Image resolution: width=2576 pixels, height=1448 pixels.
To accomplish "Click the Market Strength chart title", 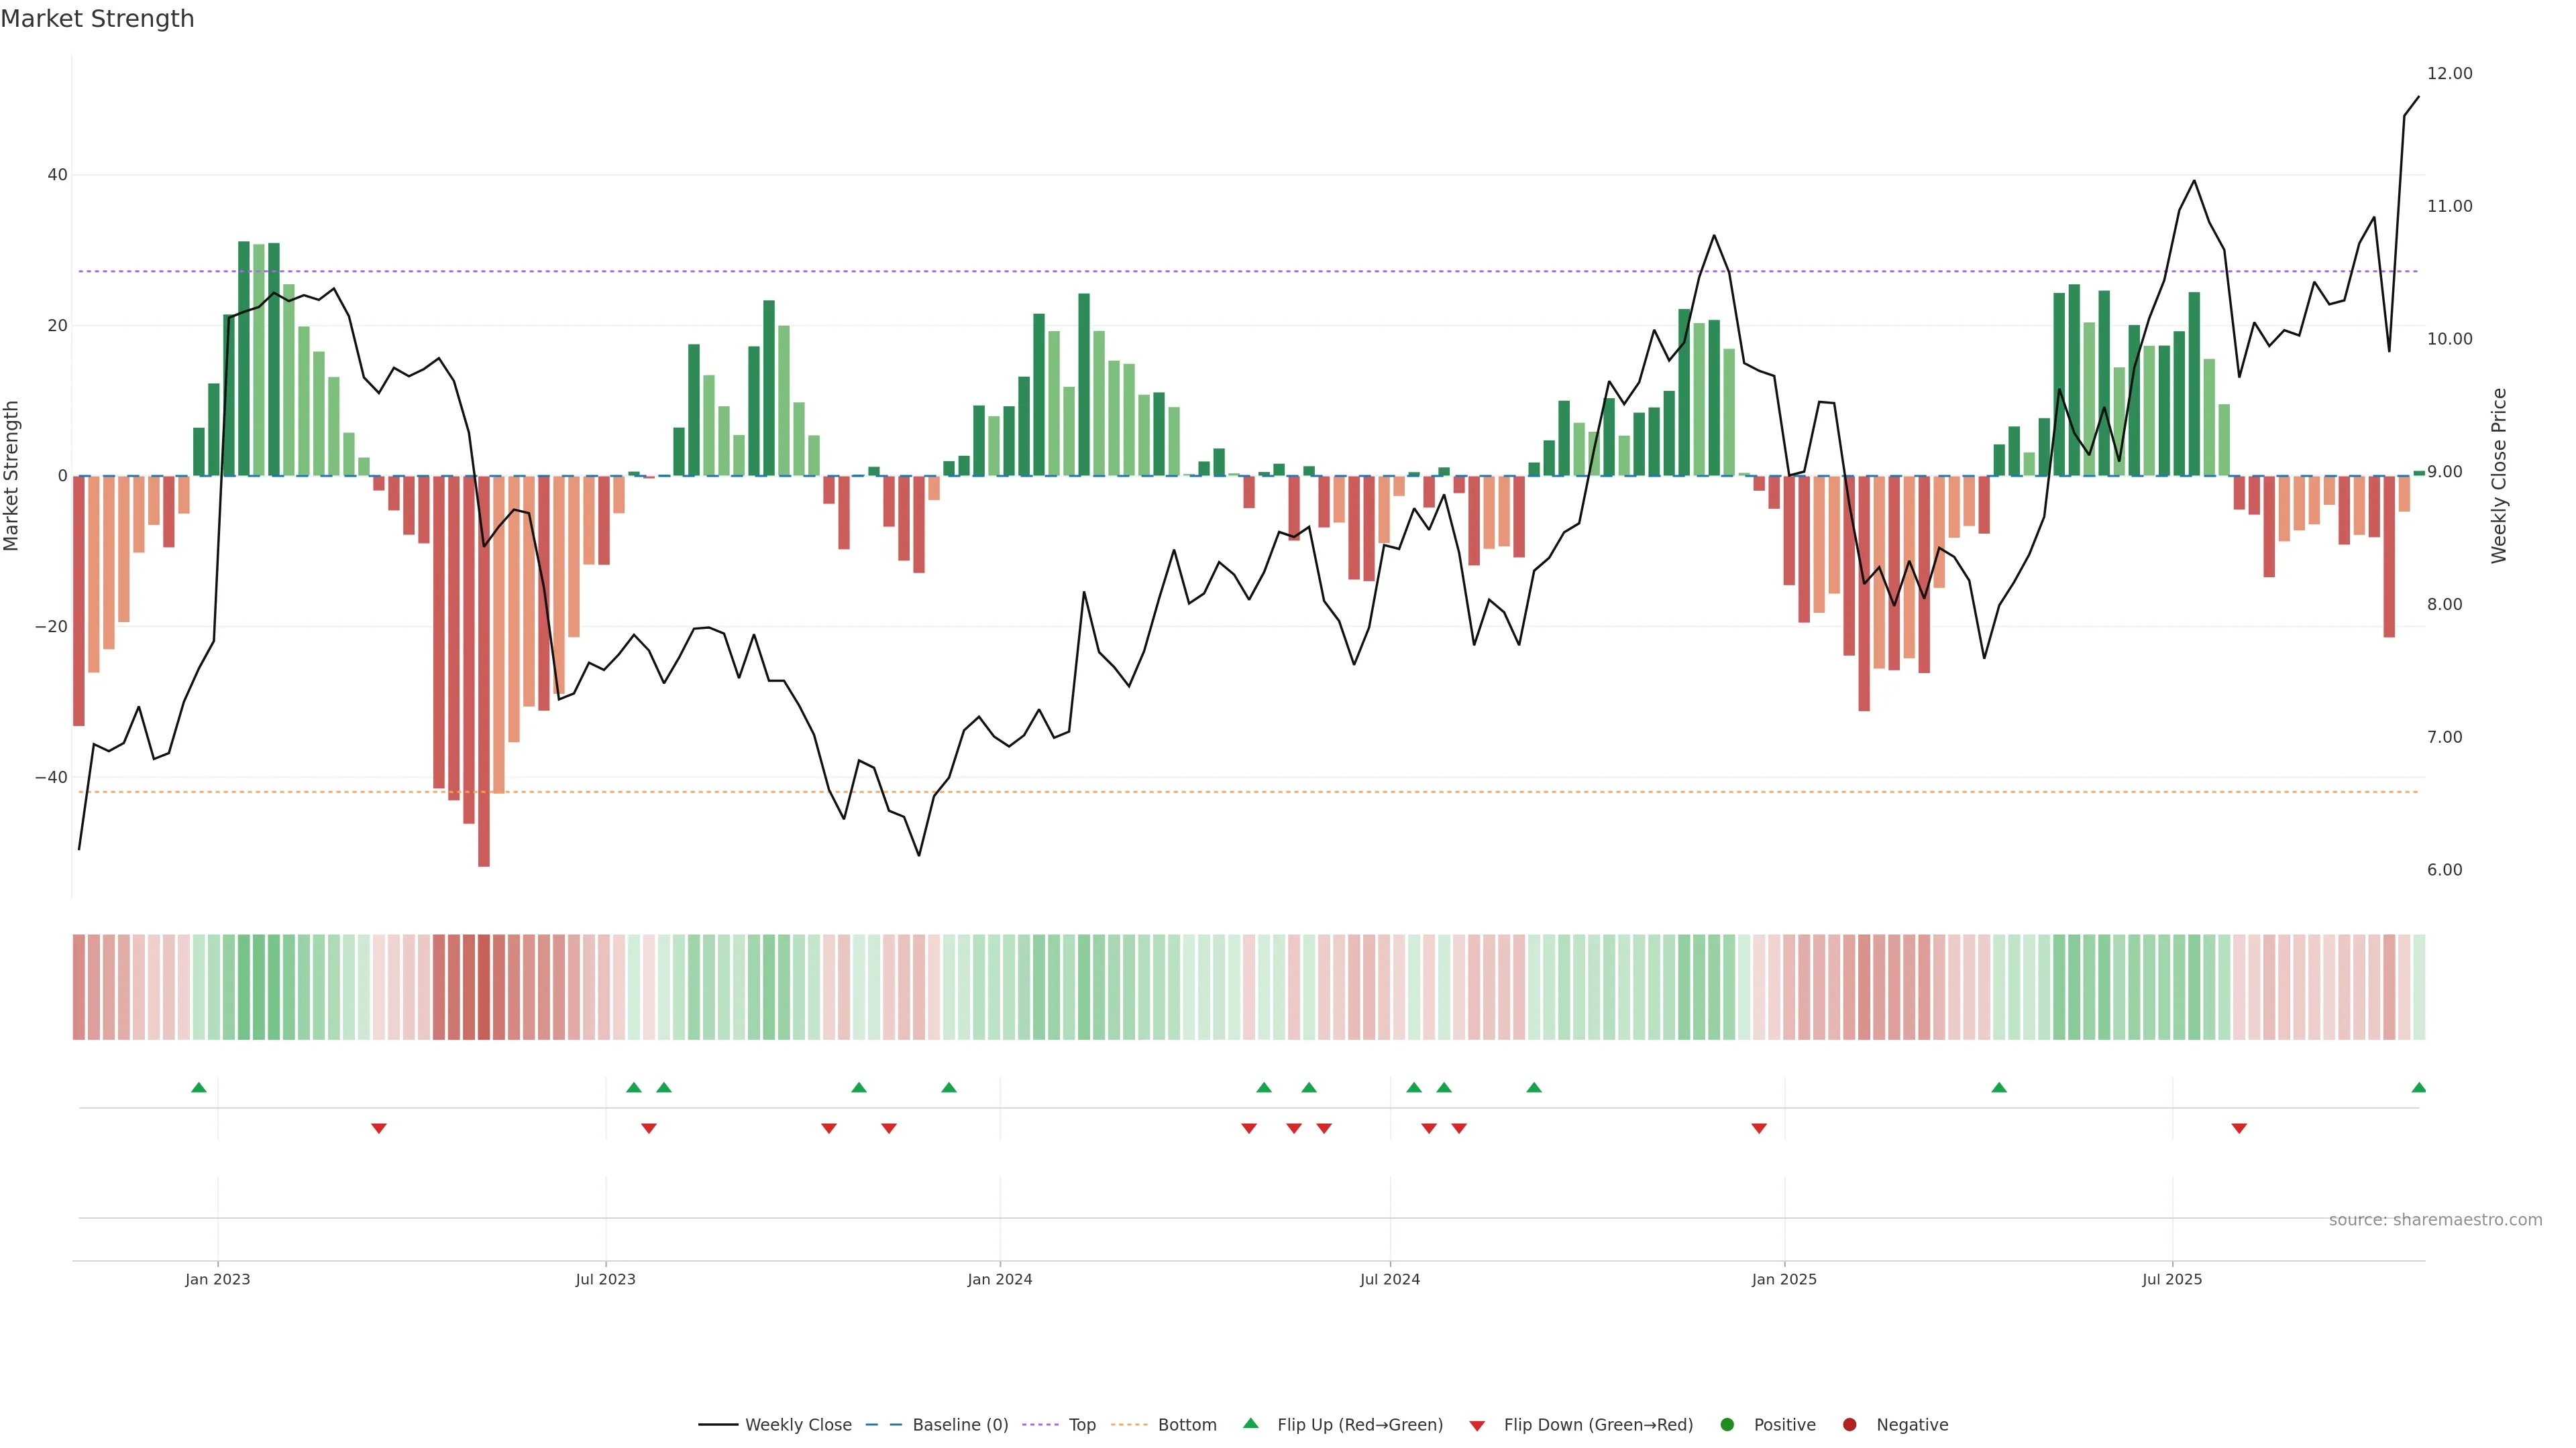I will [x=97, y=19].
